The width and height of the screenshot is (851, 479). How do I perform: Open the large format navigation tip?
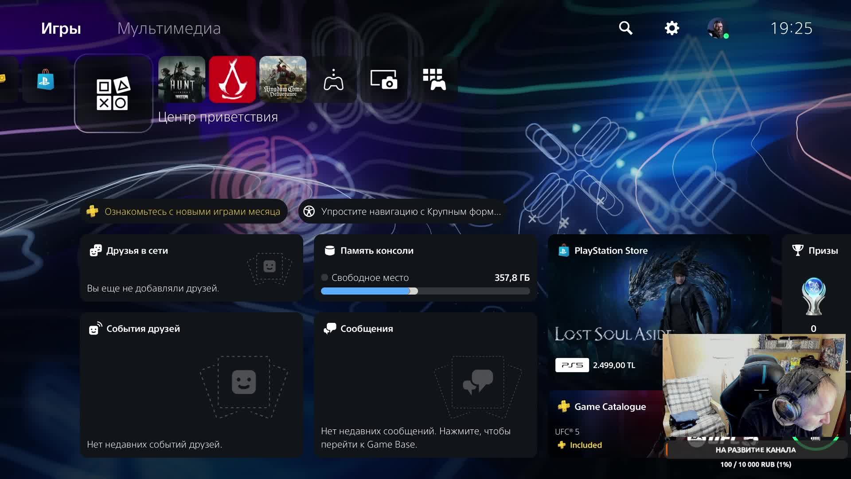403,212
